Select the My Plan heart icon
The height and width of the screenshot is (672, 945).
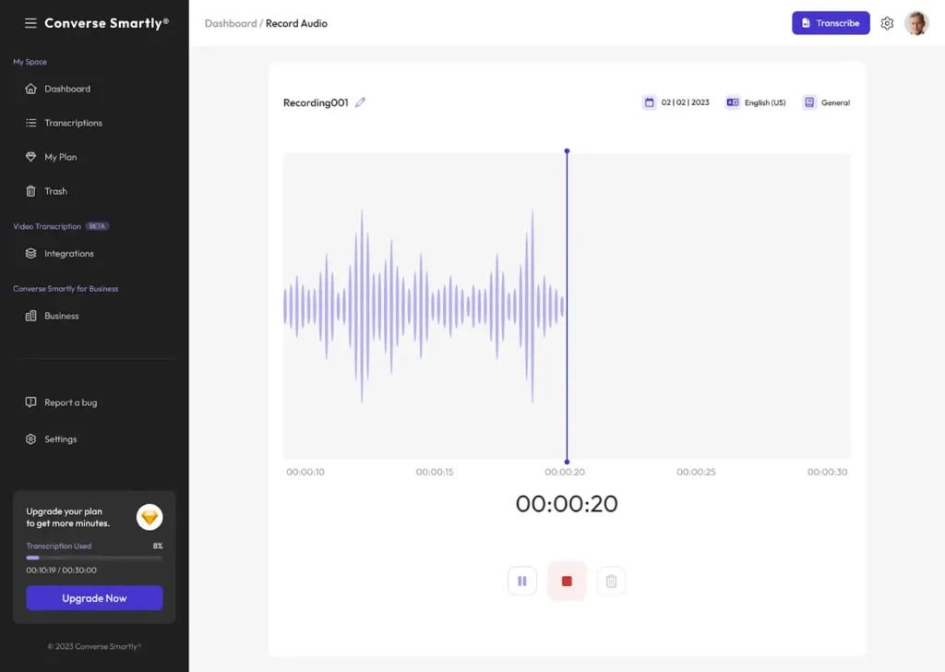coord(30,156)
